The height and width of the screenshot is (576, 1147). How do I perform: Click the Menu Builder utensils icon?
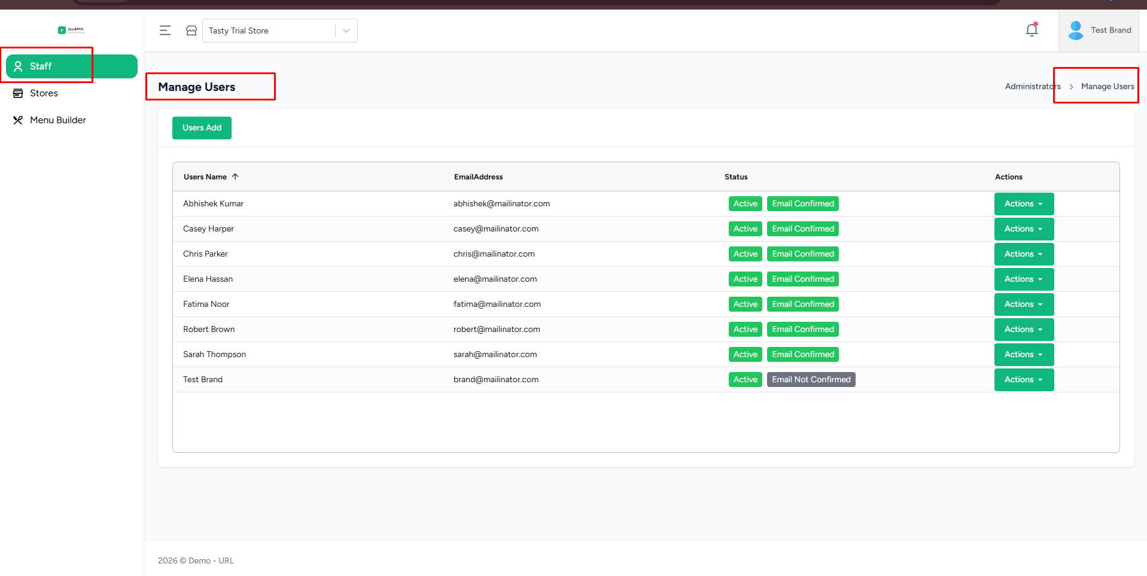[x=18, y=120]
